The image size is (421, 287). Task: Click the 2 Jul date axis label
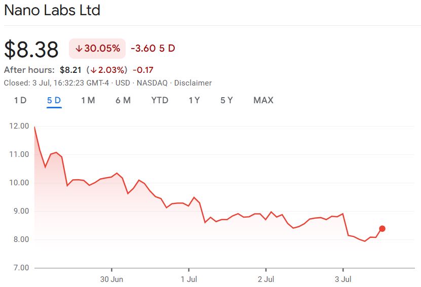266,279
